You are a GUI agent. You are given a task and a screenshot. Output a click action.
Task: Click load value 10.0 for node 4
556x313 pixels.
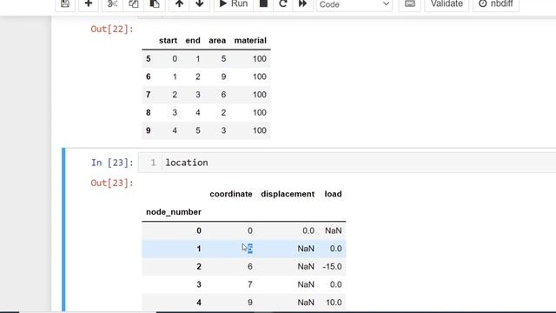click(x=334, y=303)
